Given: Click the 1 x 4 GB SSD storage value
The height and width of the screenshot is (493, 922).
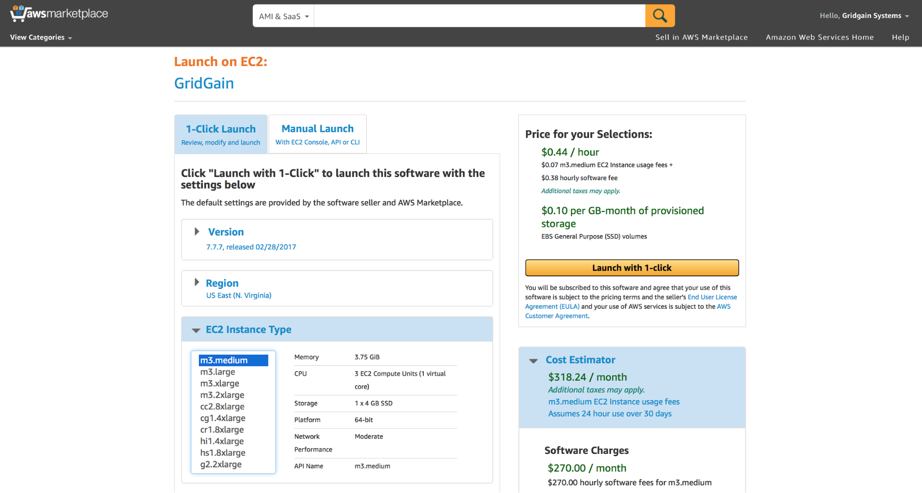Looking at the screenshot, I should (x=374, y=403).
